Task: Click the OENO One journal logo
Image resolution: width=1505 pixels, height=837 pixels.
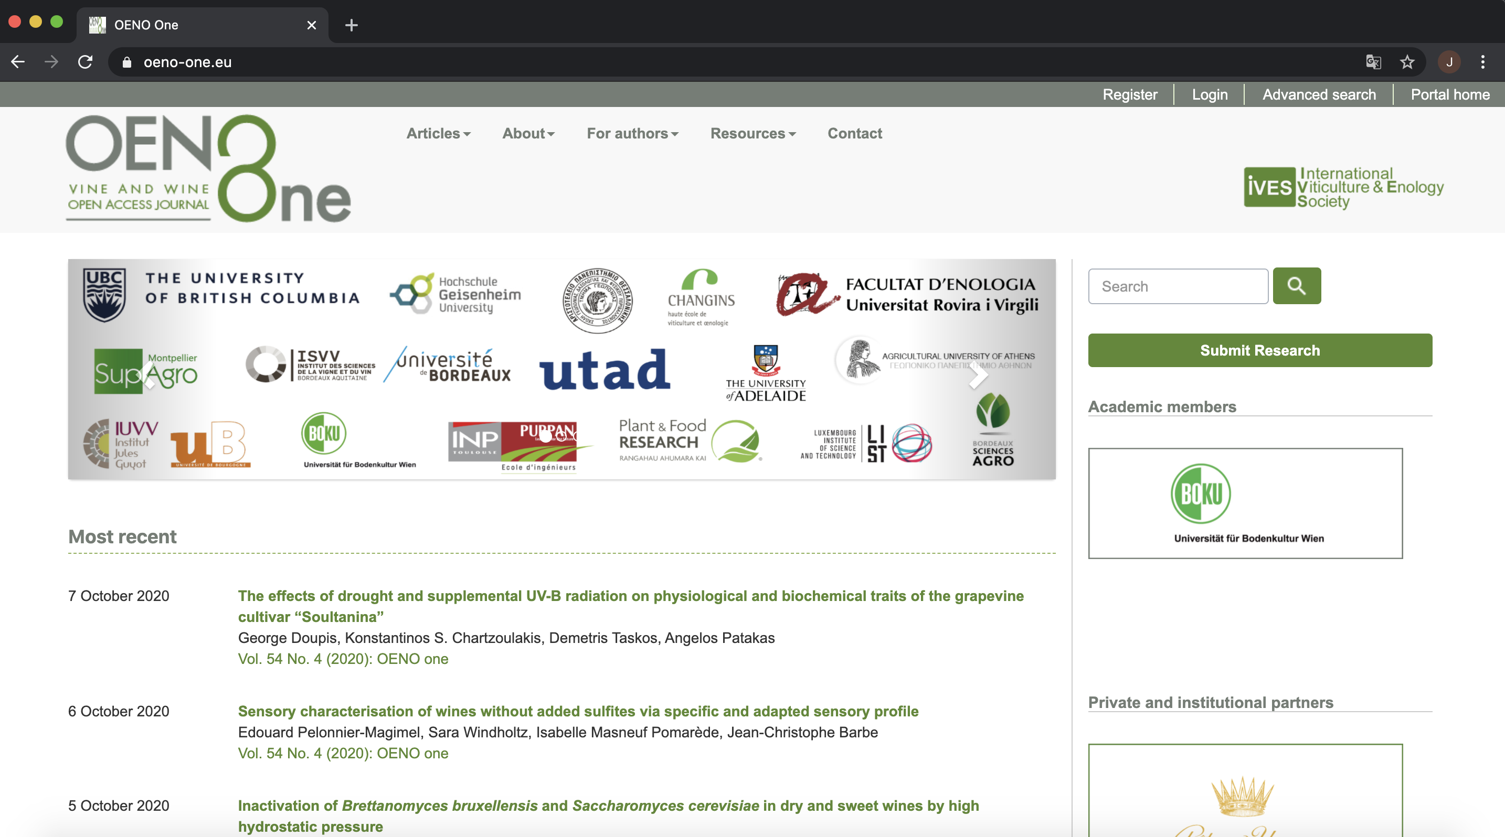Action: point(208,168)
